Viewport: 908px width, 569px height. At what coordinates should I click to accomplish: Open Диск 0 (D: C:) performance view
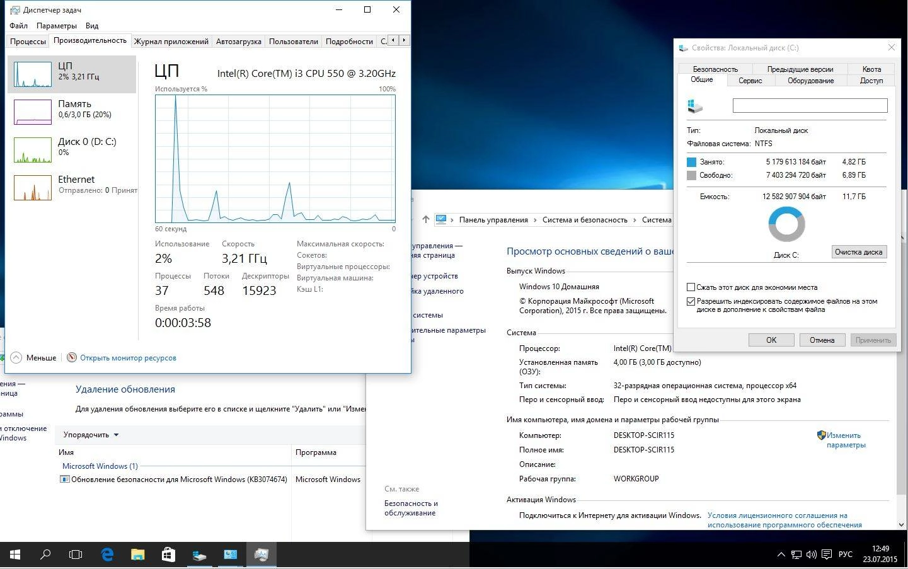tap(71, 149)
